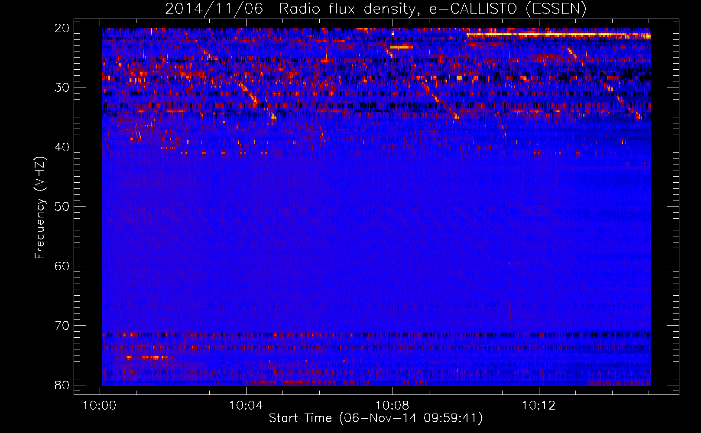Click the time axis label '10:12'
Image resolution: width=701 pixels, height=433 pixels.
coord(539,406)
